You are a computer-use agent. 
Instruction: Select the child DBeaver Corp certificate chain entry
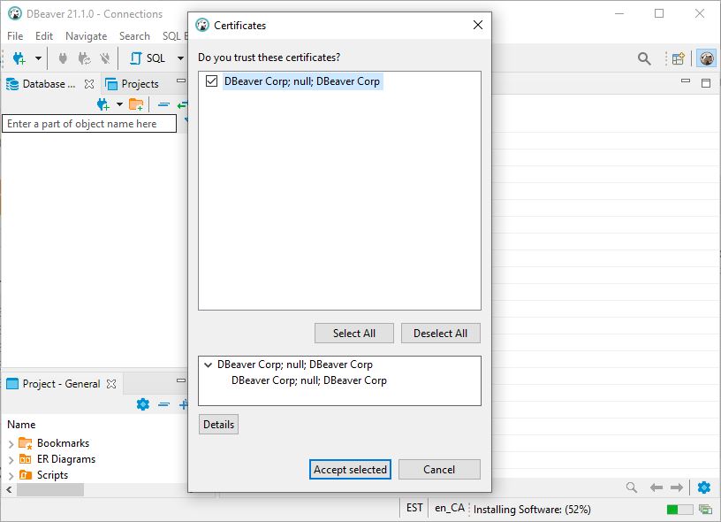click(309, 380)
